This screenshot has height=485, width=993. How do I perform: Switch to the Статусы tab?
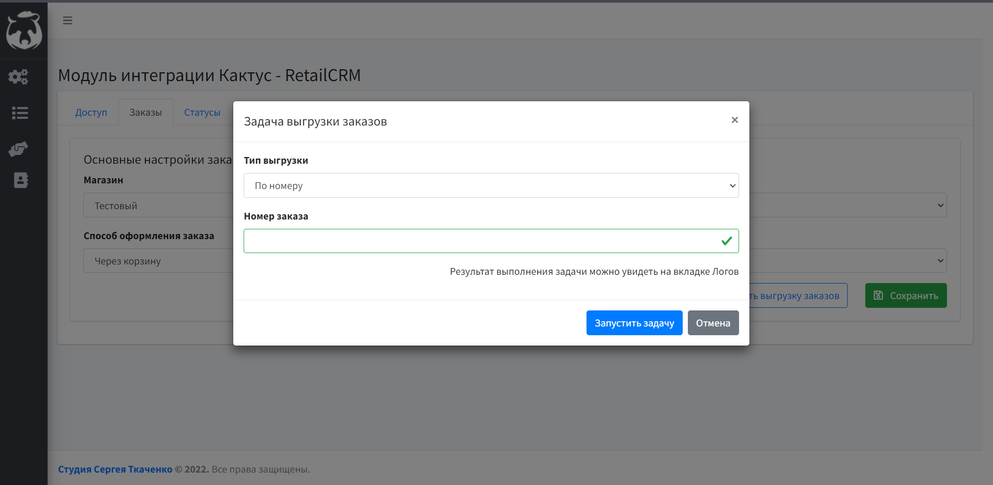point(202,112)
